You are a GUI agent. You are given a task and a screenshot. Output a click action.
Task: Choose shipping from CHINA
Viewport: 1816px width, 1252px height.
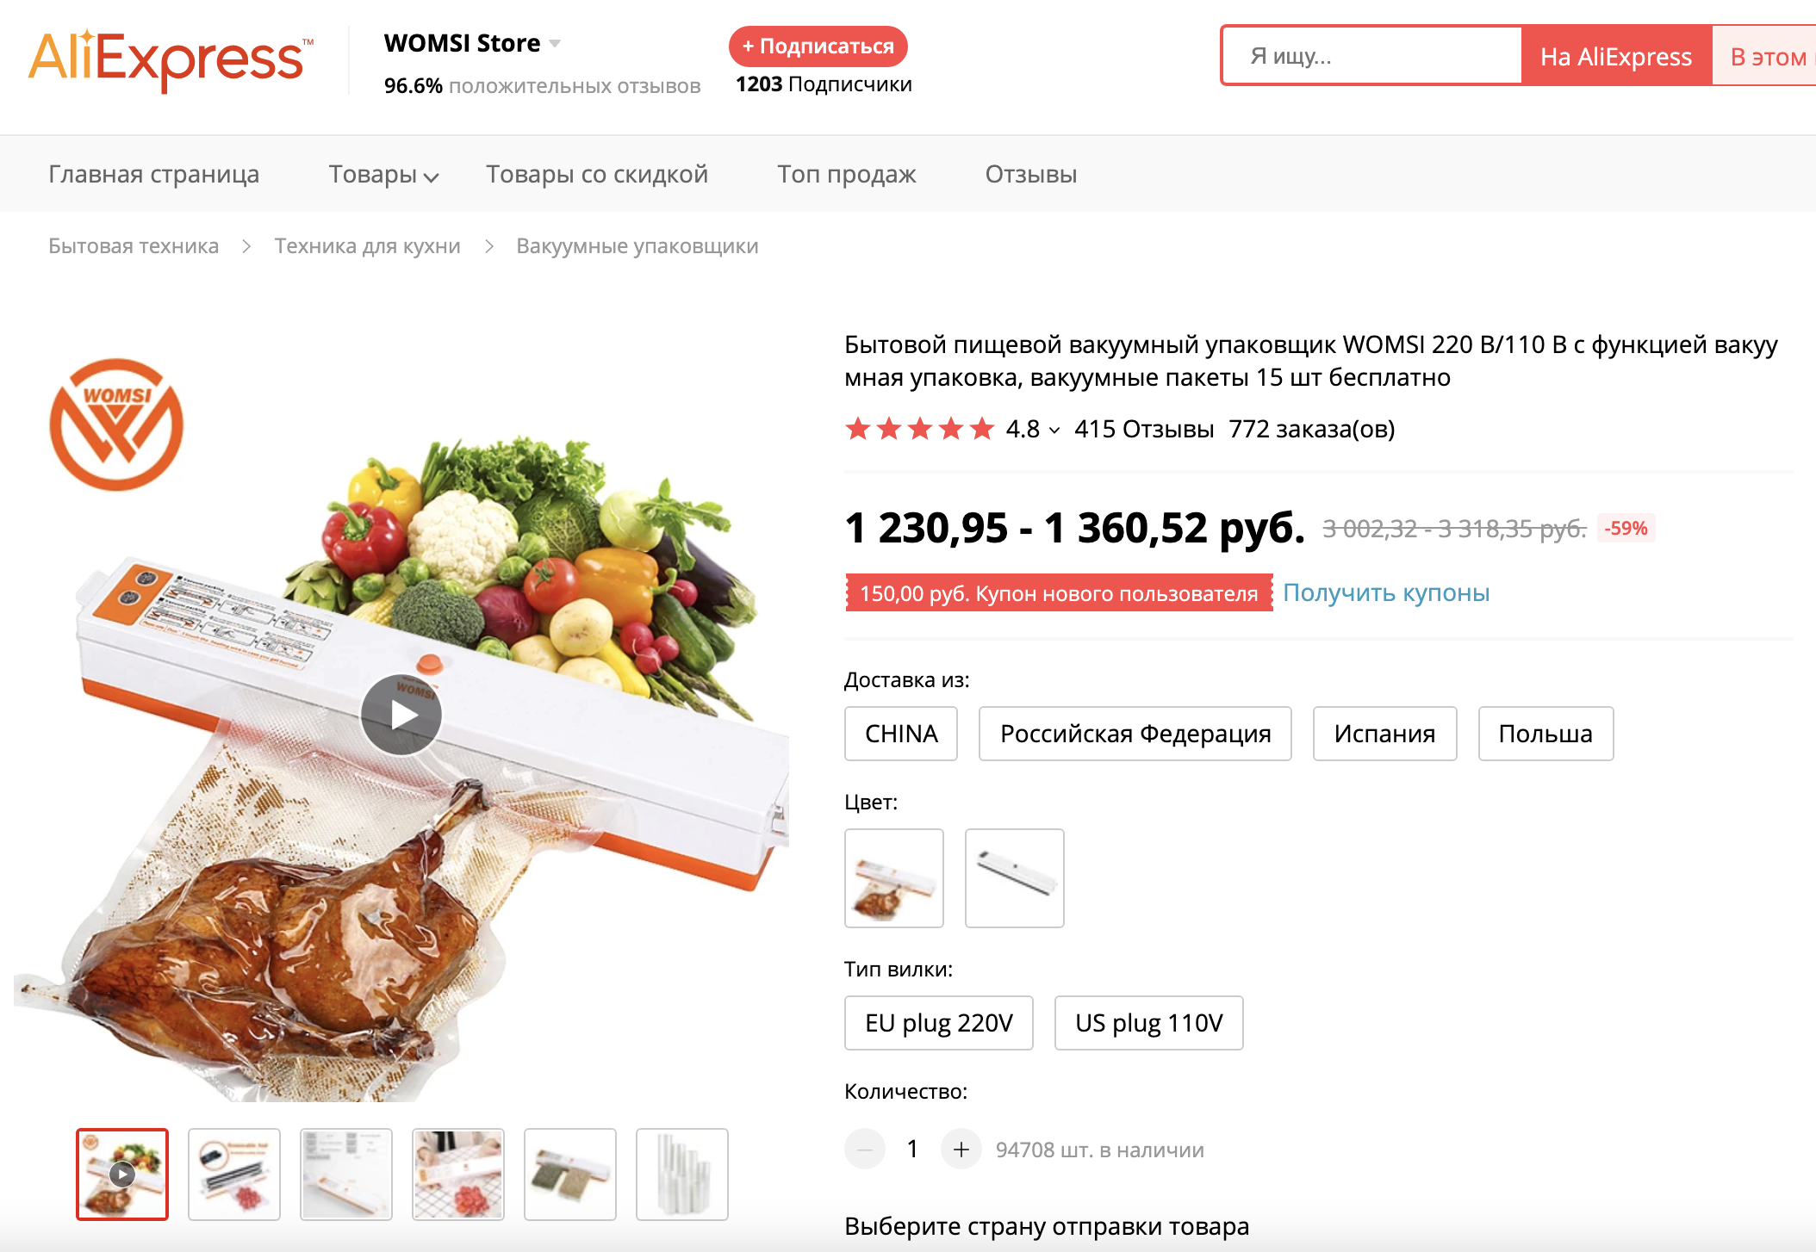900,734
